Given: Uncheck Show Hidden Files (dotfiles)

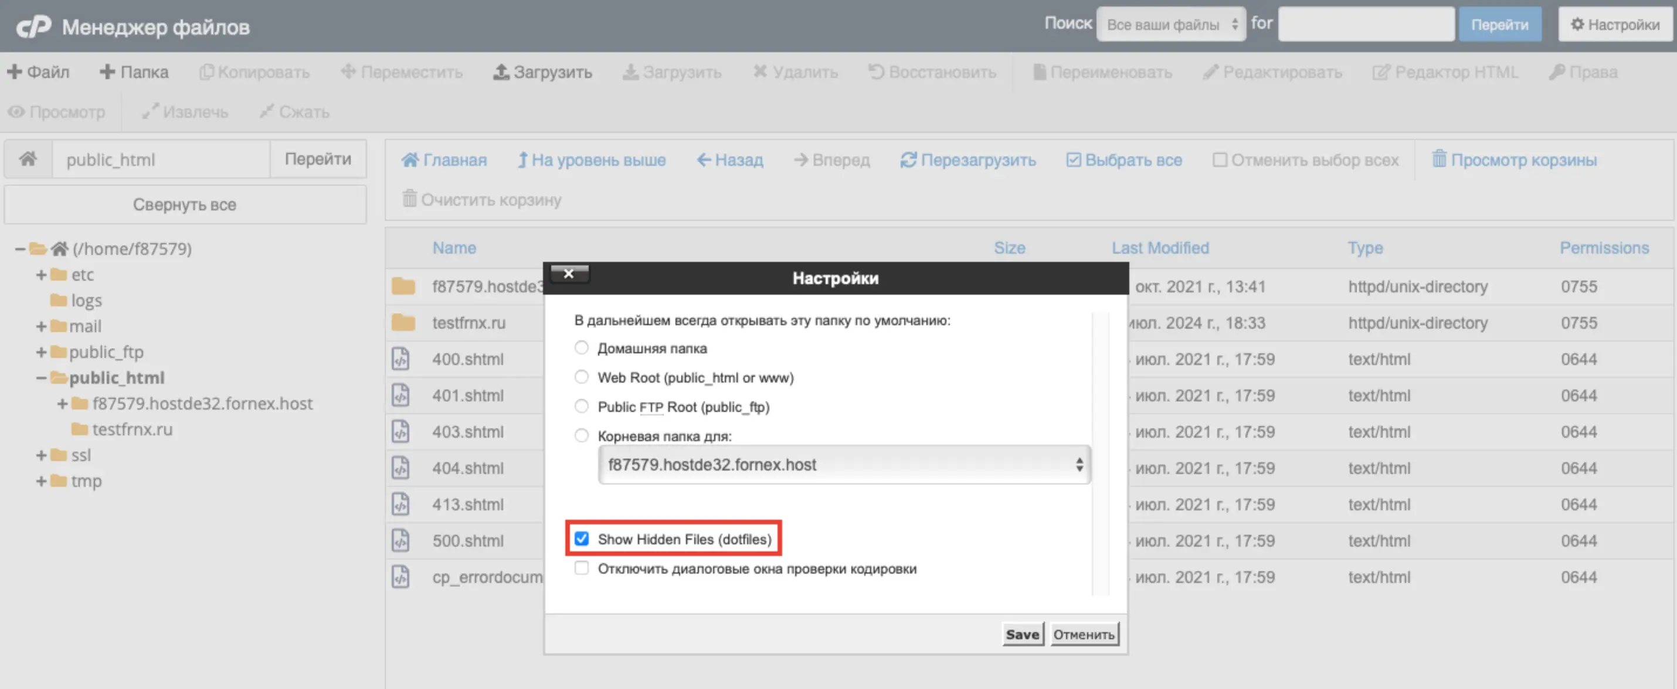Looking at the screenshot, I should tap(581, 538).
